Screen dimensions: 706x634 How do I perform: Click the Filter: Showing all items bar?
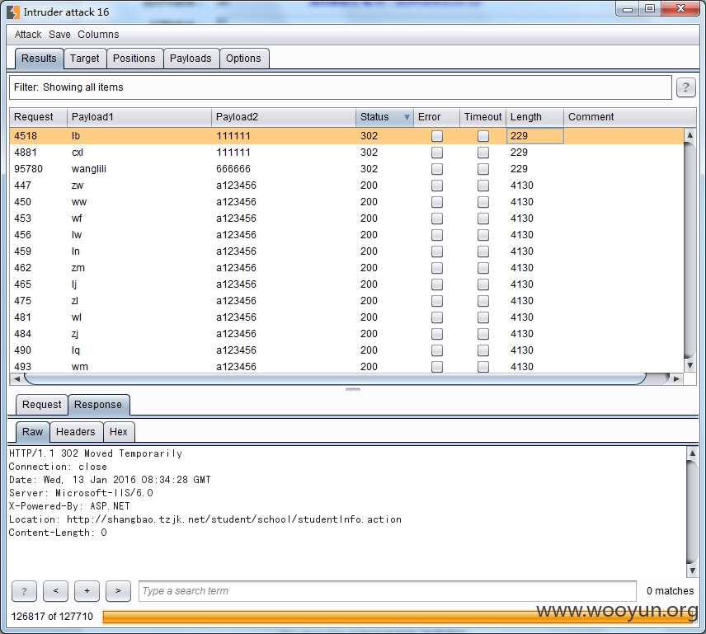[x=341, y=87]
